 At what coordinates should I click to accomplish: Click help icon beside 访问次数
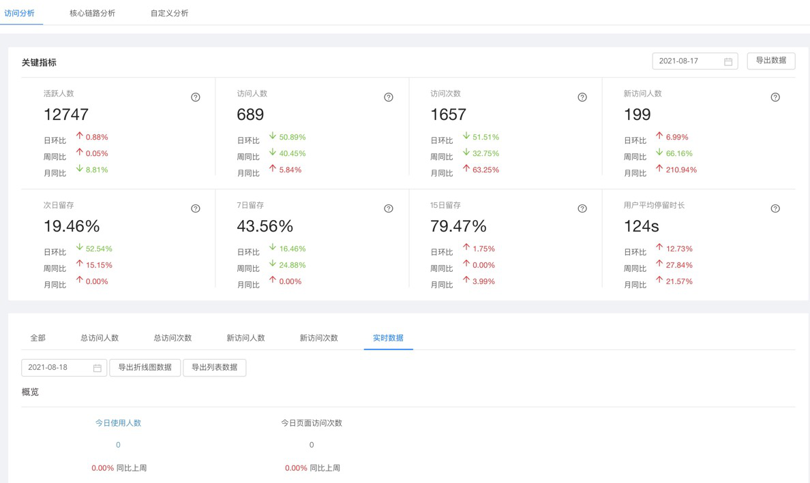(x=582, y=97)
